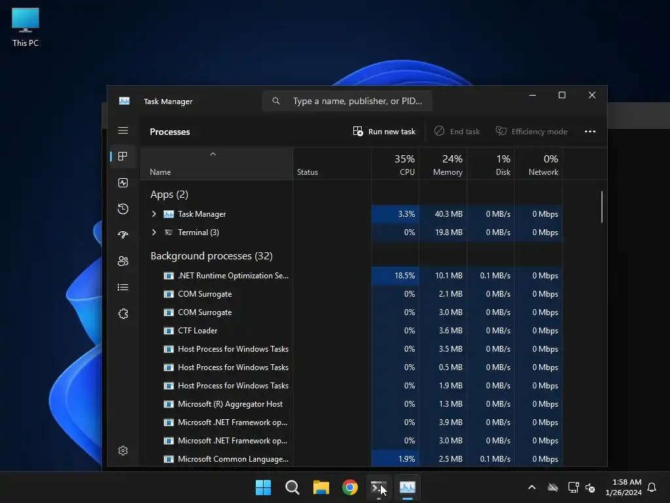Click the Terminal 19.8 MB memory cell
The height and width of the screenshot is (503, 670).
tap(443, 233)
